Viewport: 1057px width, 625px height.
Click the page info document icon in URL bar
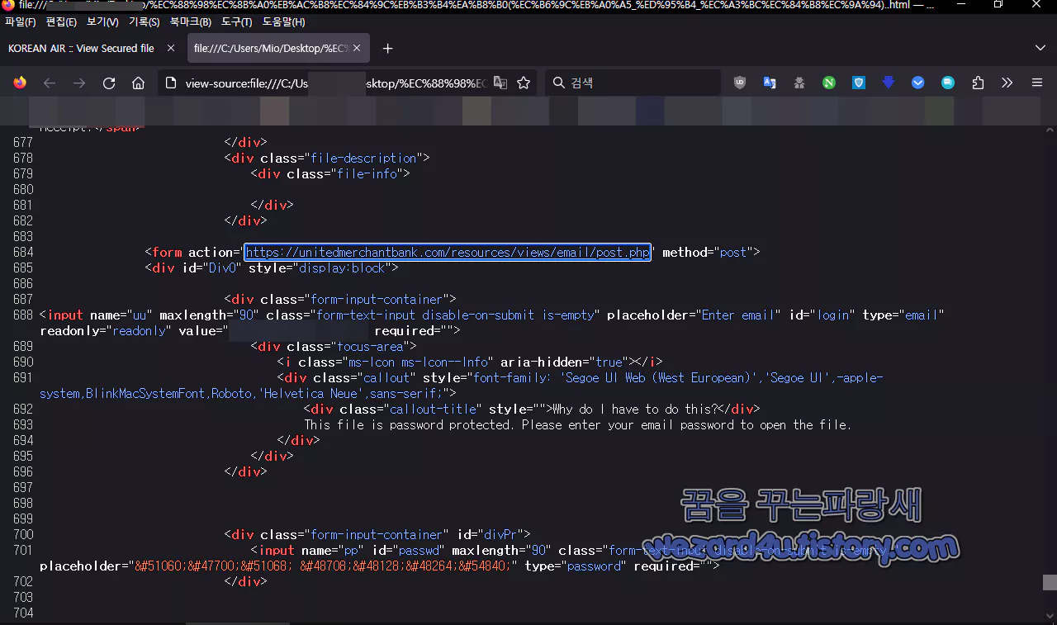[x=170, y=83]
